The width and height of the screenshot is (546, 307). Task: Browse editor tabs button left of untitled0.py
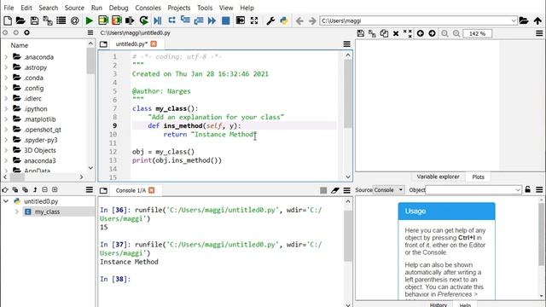coord(103,44)
